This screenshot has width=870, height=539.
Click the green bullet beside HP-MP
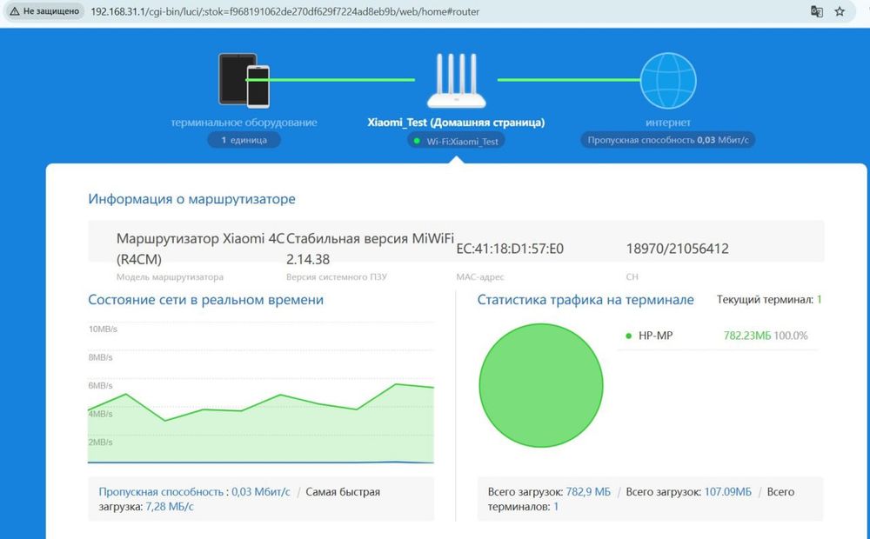(x=629, y=336)
